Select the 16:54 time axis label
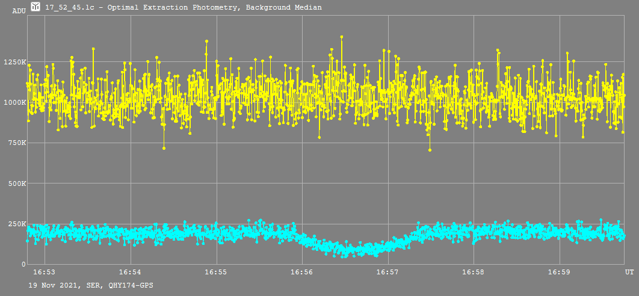Viewport: 639px width, 296px height. click(129, 273)
